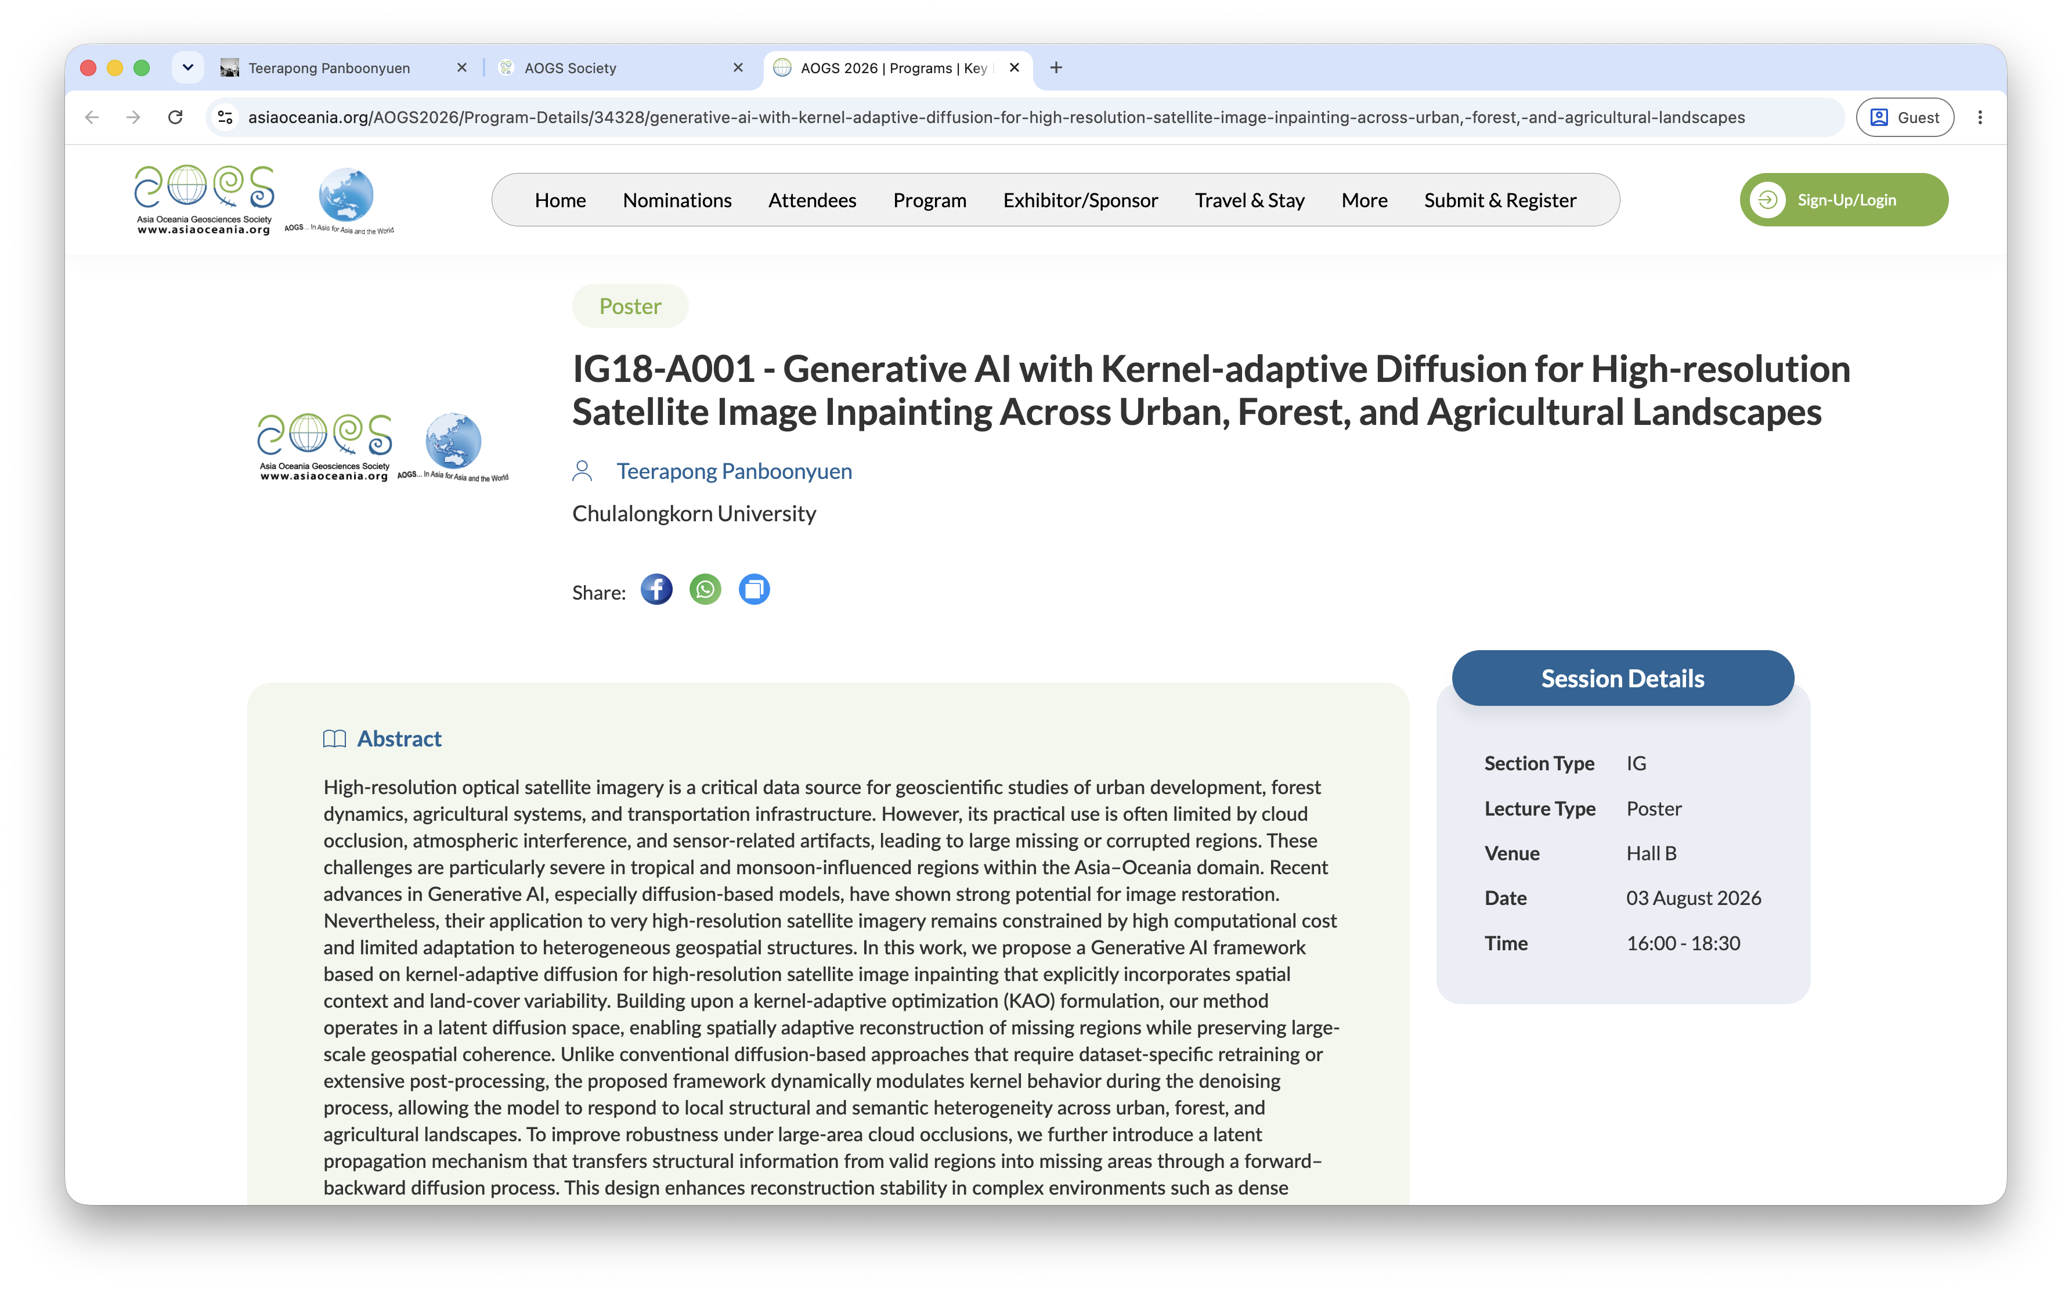Click the author person icon

582,471
